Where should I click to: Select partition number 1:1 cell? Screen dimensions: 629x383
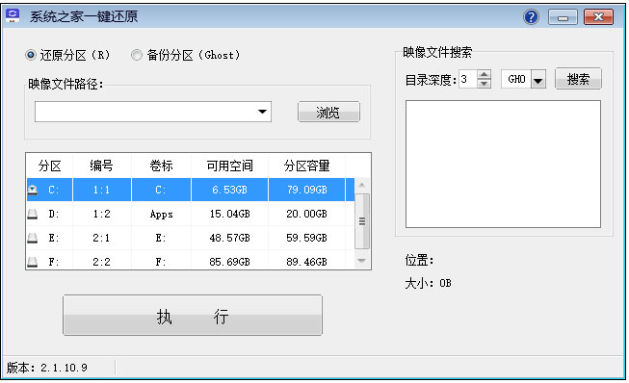tap(101, 190)
